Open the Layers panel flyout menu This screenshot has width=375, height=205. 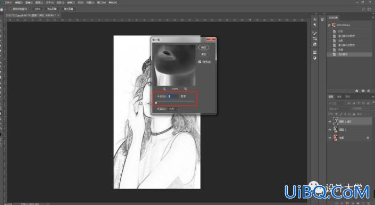[x=373, y=97]
